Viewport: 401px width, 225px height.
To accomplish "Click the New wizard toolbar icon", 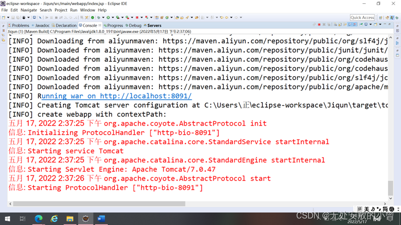I will click(4, 18).
